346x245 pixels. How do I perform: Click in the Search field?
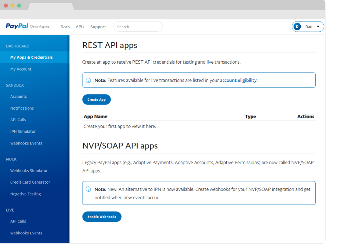138,27
